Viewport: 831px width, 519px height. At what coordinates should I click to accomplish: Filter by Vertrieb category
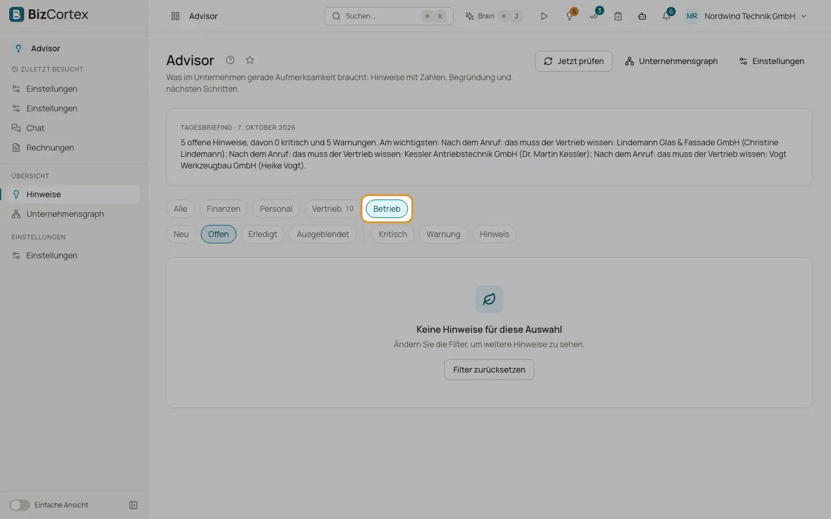332,209
